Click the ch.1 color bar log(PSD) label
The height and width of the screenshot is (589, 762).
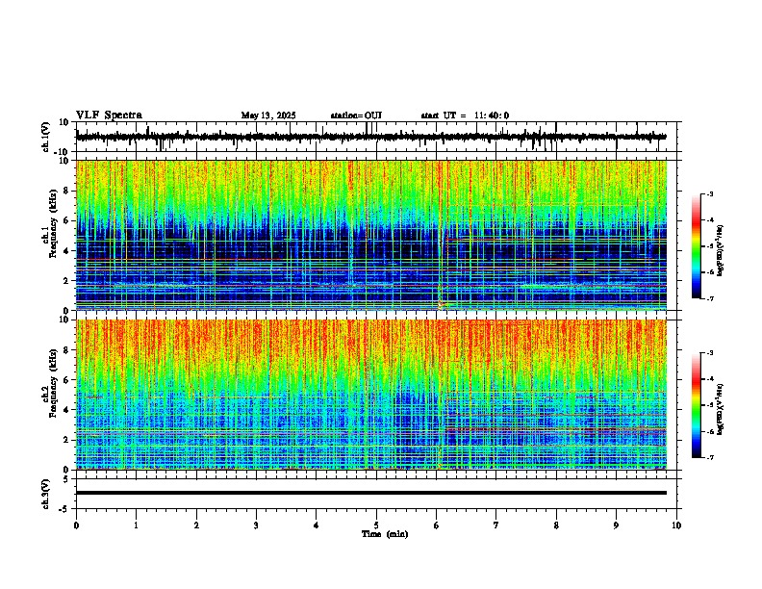pos(721,251)
